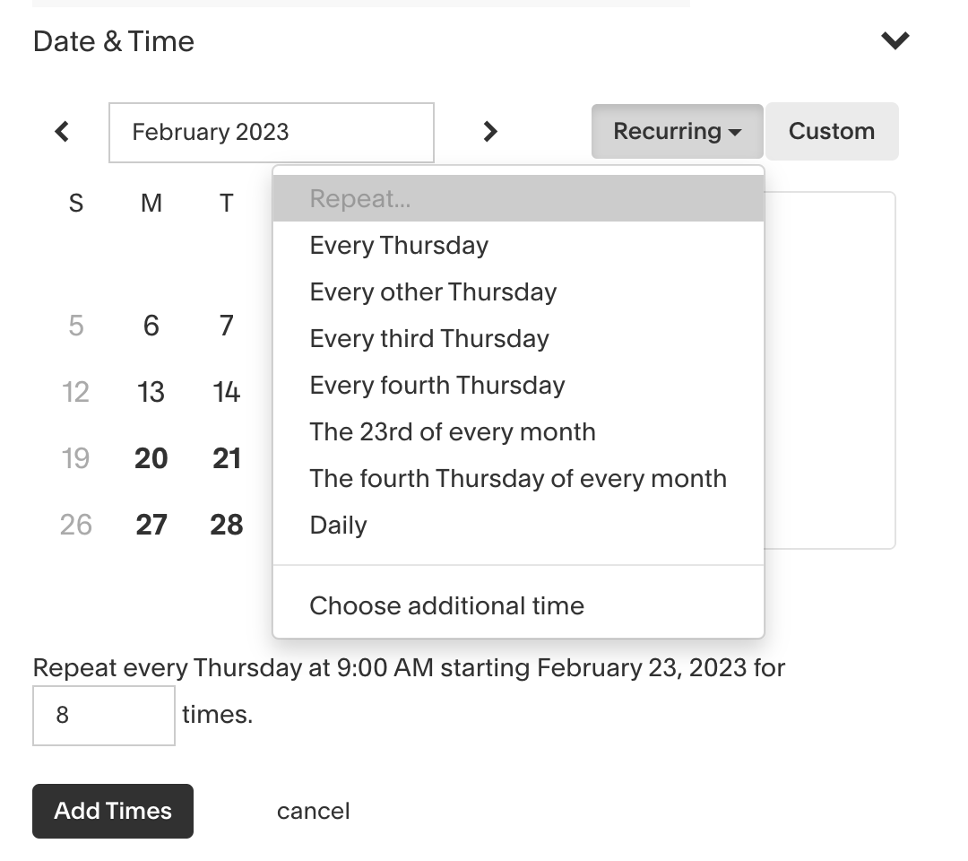Select 'Every Thursday' repeat option
Image resolution: width=968 pixels, height=861 pixels.
[x=399, y=245]
